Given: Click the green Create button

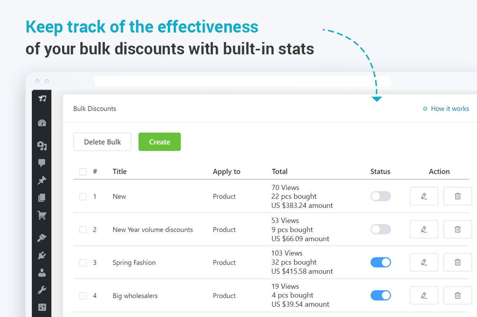Looking at the screenshot, I should tap(159, 142).
